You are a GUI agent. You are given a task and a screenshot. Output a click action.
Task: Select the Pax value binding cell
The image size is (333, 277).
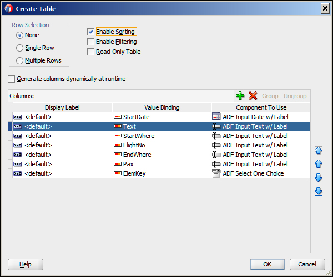click(162, 164)
